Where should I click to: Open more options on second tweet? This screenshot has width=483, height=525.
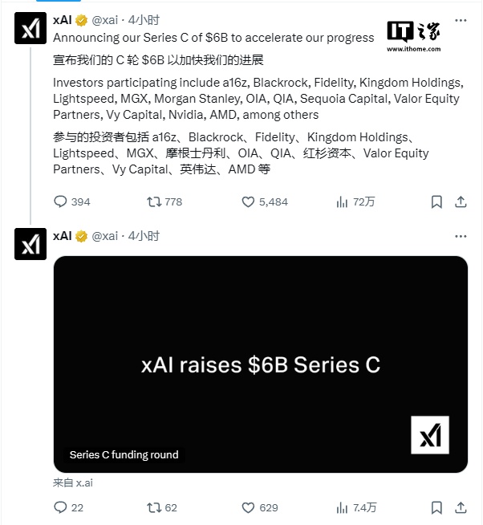point(461,236)
